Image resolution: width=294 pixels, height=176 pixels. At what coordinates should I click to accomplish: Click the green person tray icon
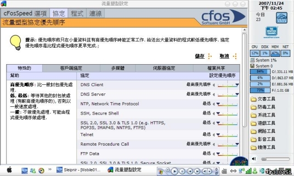255,170
